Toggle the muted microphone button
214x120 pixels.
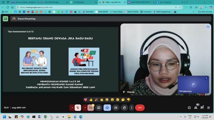pyautogui.click(x=78, y=108)
